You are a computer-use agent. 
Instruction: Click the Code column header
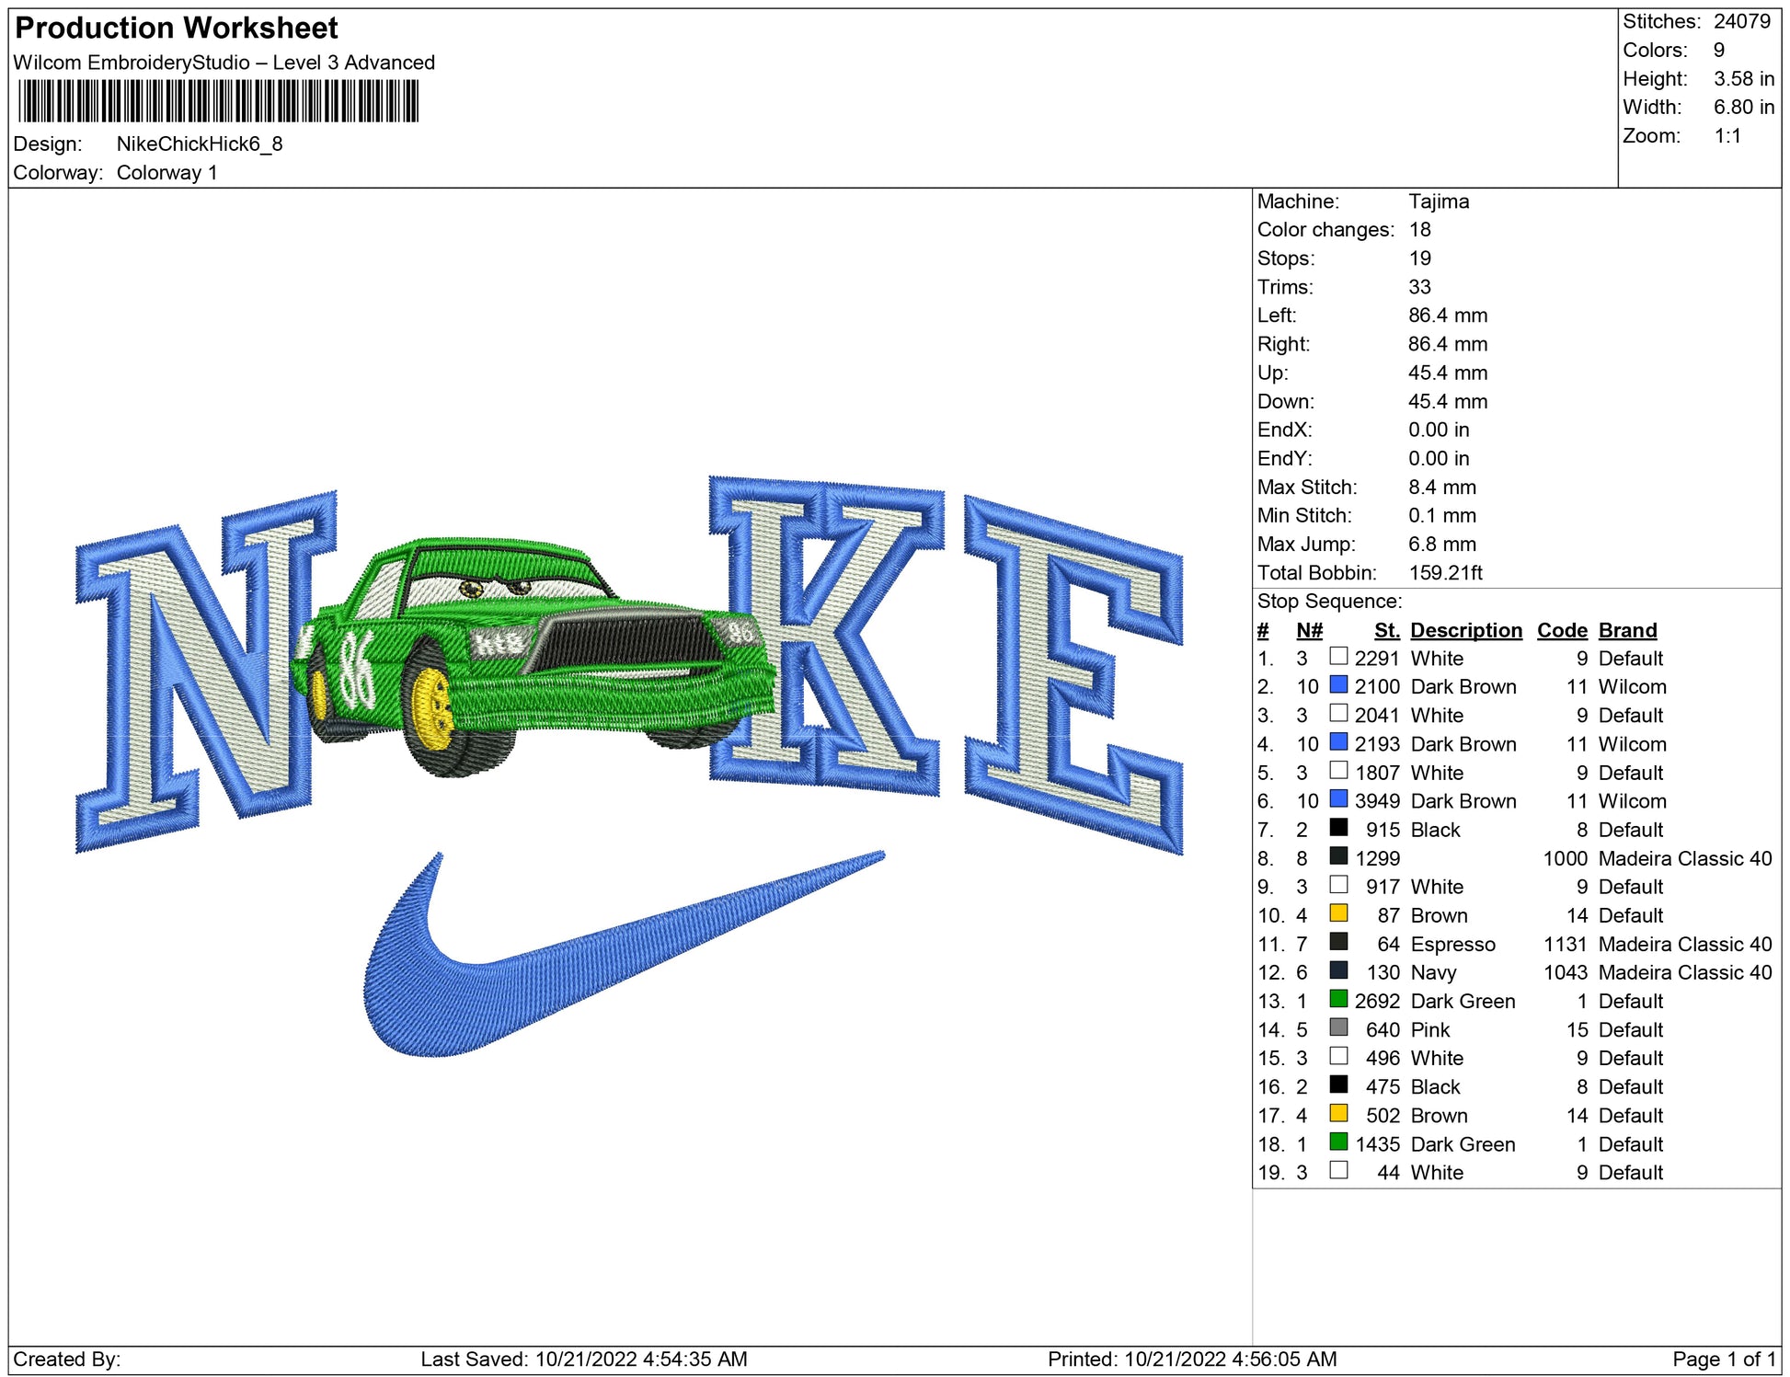coord(1561,630)
